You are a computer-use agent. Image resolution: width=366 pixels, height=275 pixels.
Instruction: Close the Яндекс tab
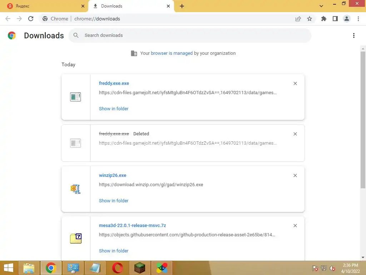(x=83, y=6)
